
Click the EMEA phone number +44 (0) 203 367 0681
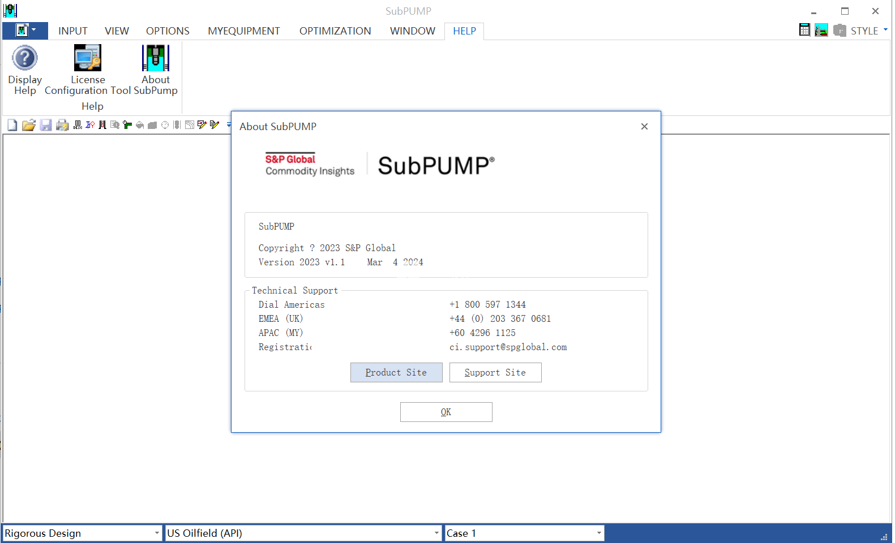(500, 318)
